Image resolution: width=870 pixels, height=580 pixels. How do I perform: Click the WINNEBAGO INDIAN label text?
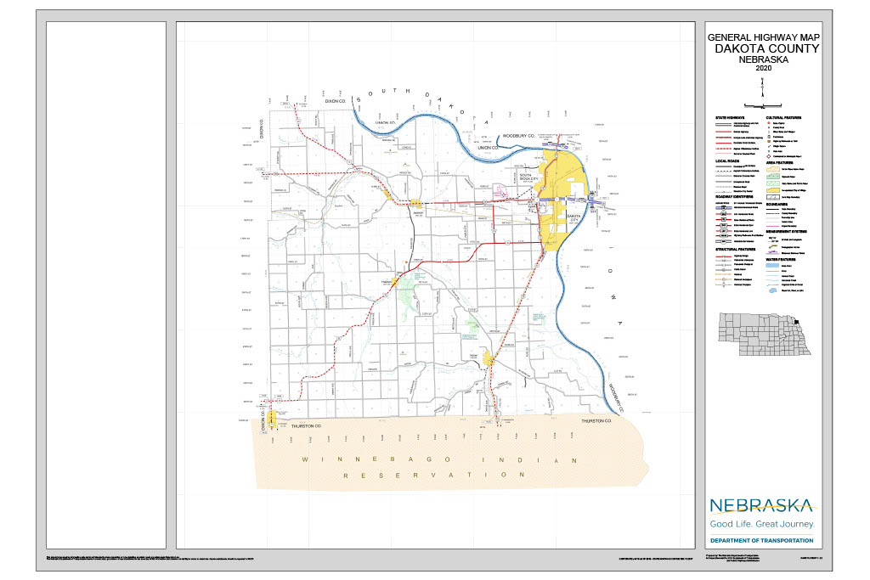point(439,459)
